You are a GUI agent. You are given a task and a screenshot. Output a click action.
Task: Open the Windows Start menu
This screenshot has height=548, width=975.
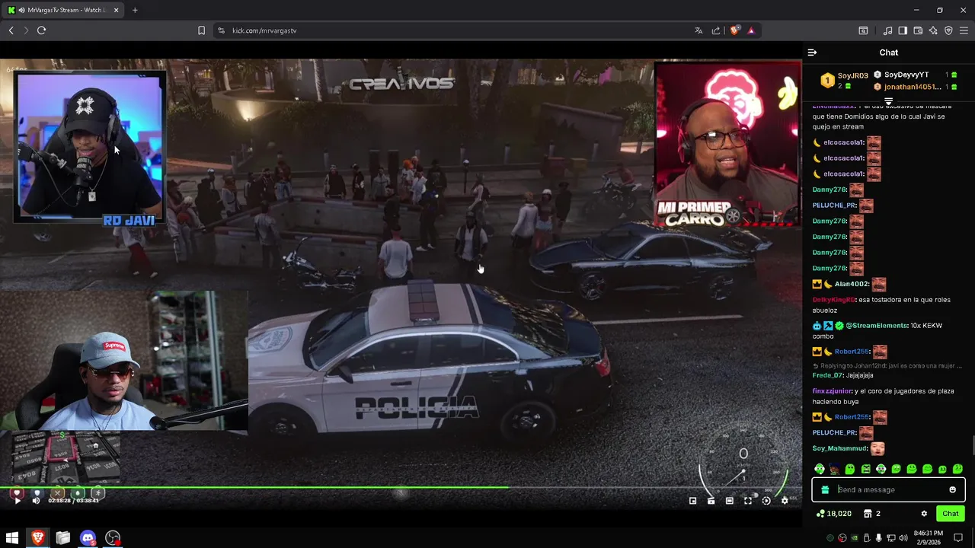12,538
